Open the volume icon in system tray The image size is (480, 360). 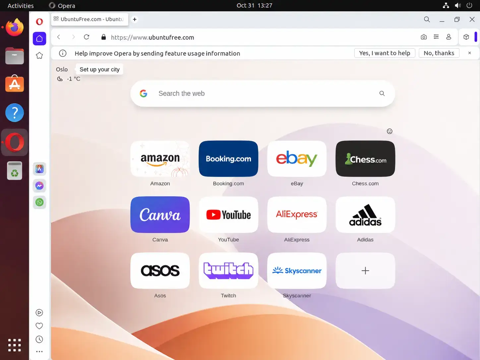point(458,6)
